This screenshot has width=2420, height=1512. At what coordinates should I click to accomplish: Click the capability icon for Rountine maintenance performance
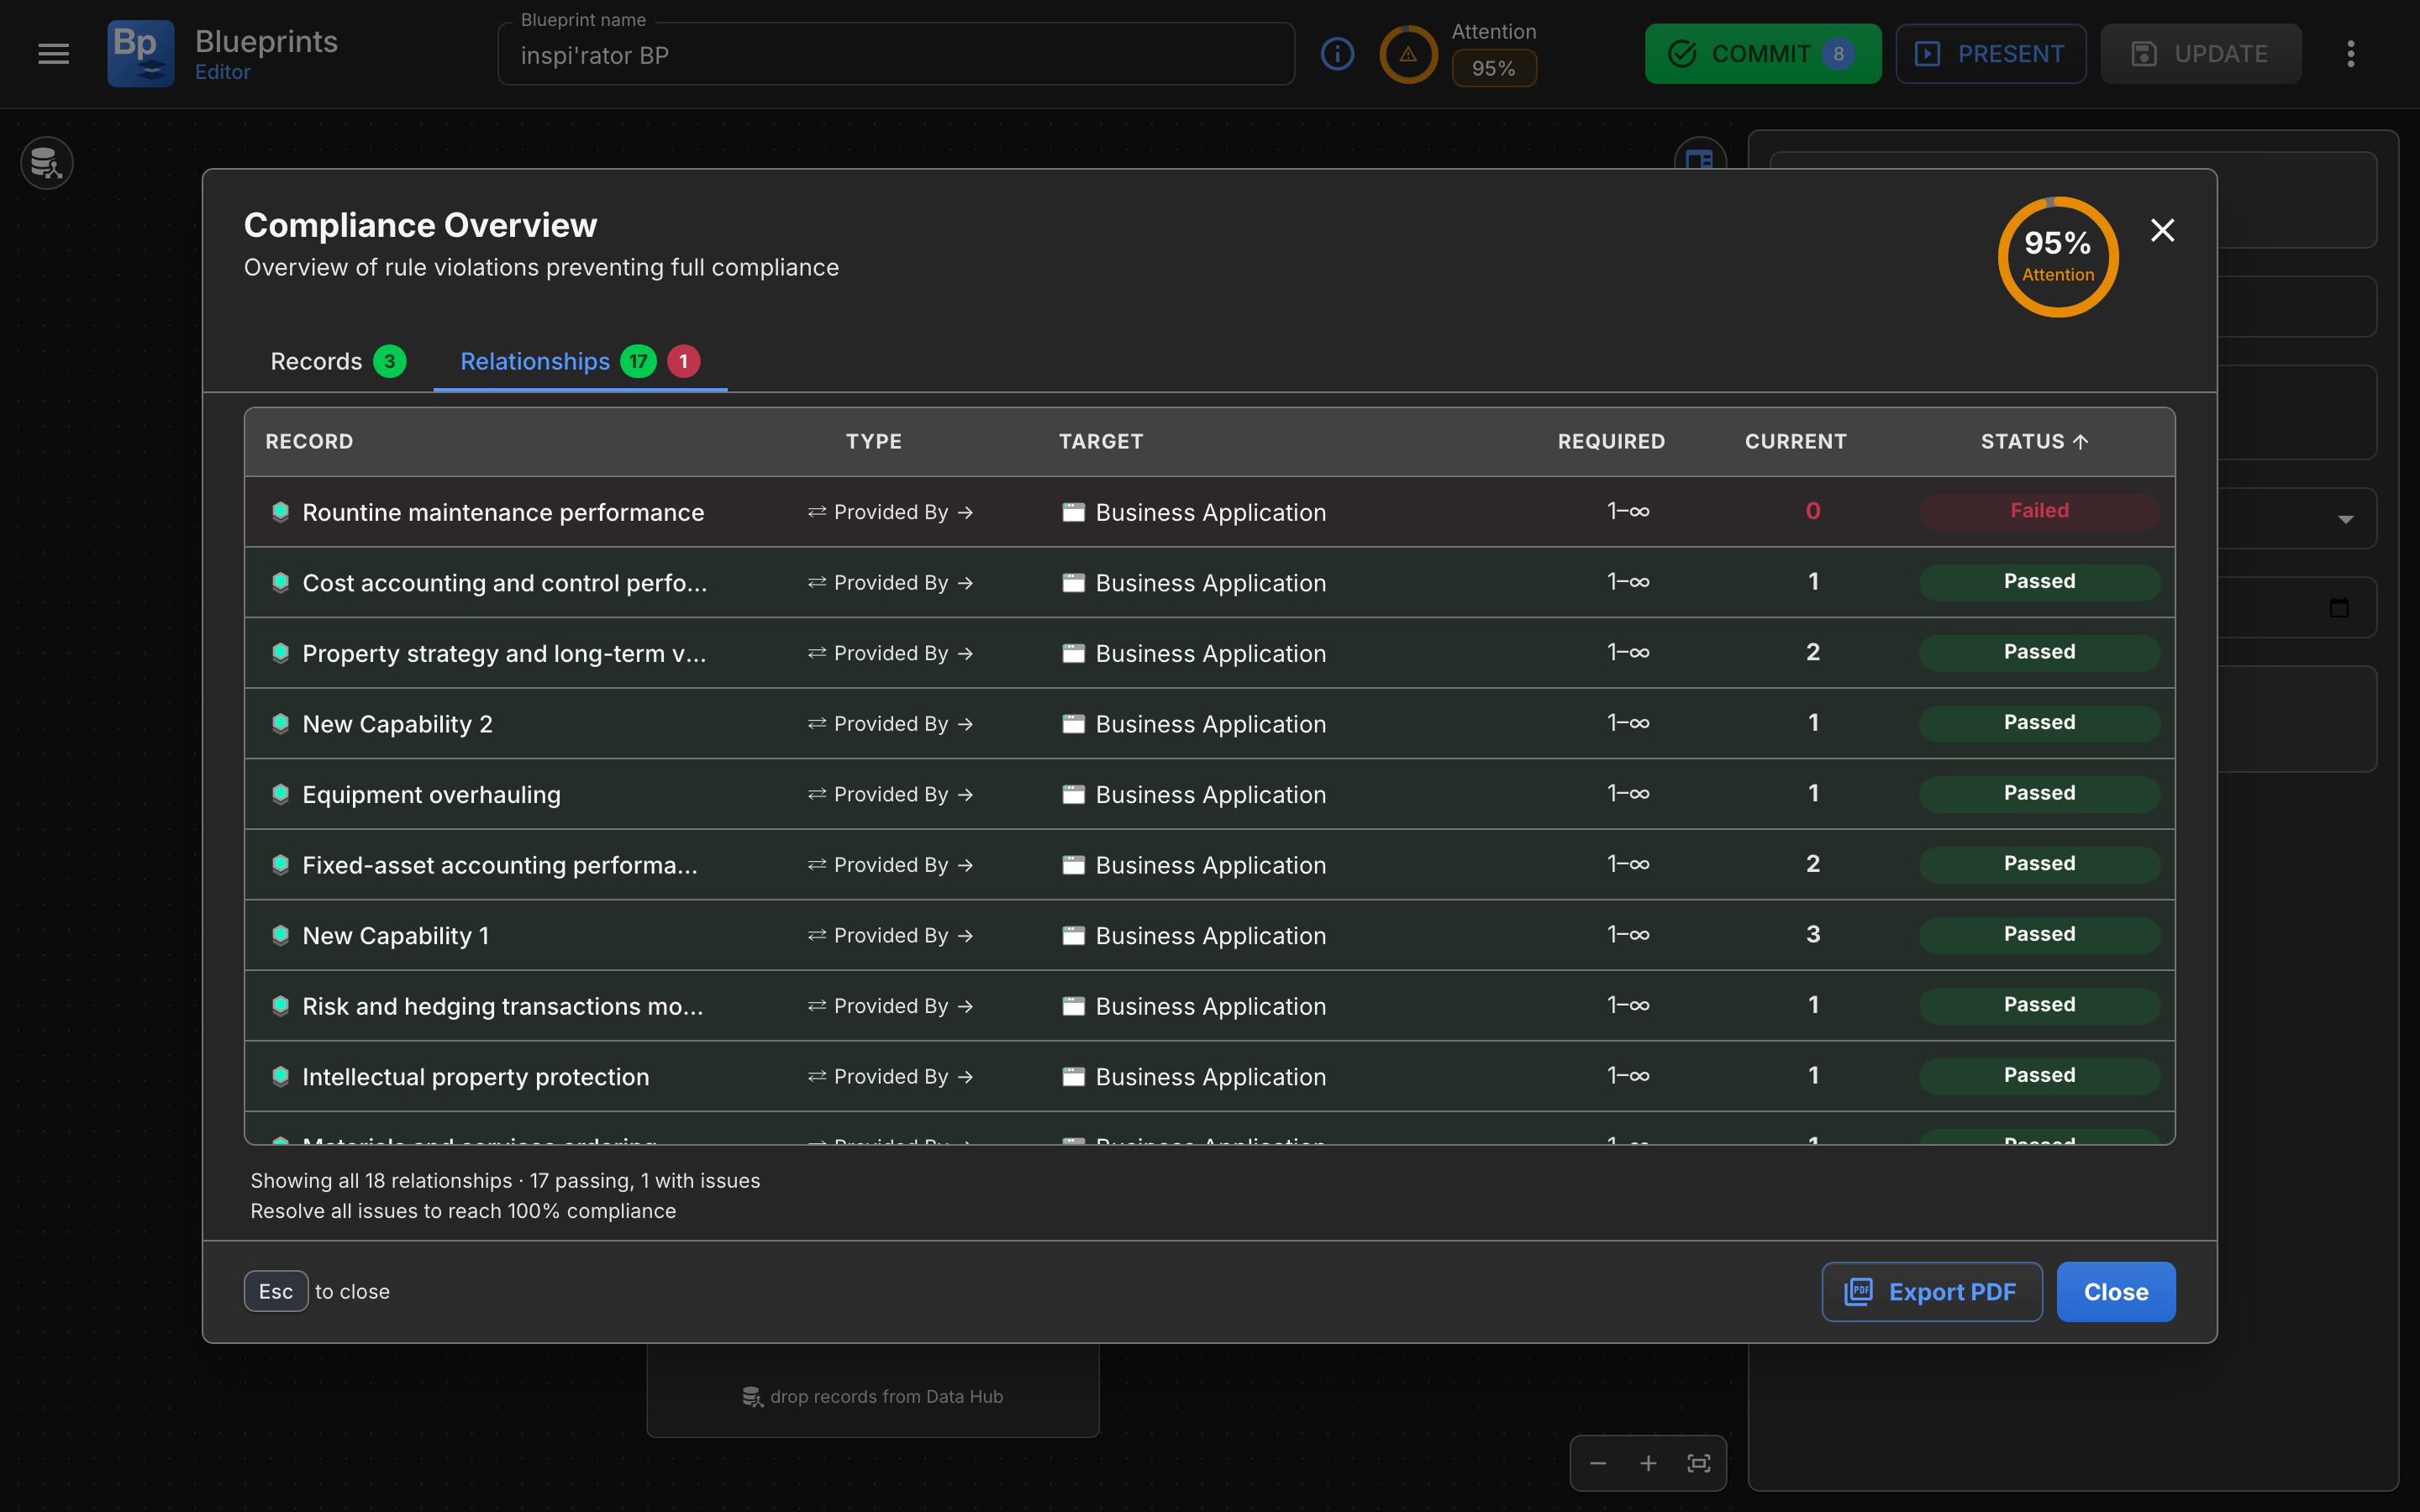tap(281, 511)
